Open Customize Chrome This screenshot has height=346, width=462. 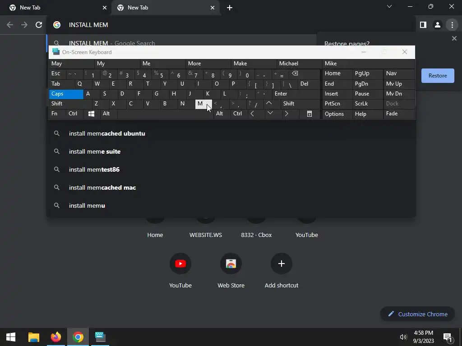coord(417,314)
